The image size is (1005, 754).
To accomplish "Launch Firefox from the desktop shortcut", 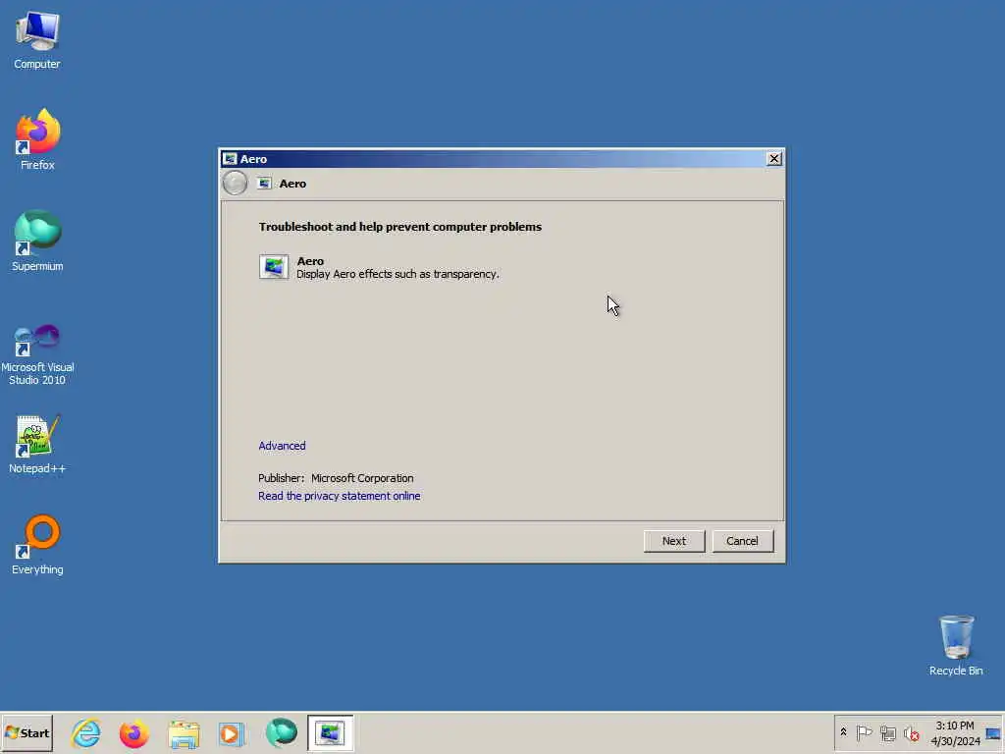I will [37, 139].
